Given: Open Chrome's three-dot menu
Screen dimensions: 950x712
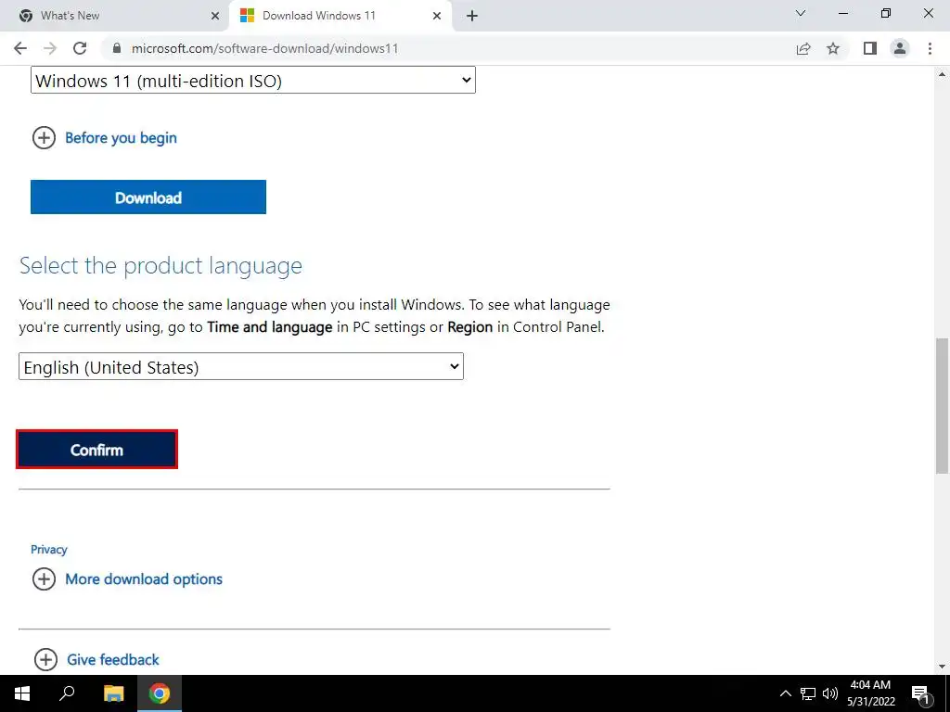Looking at the screenshot, I should (930, 48).
